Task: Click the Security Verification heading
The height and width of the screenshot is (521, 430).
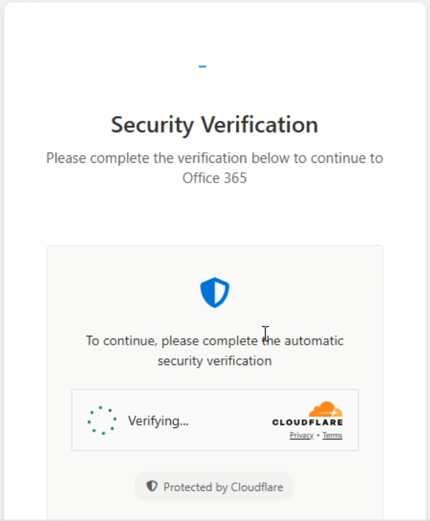Action: 214,125
